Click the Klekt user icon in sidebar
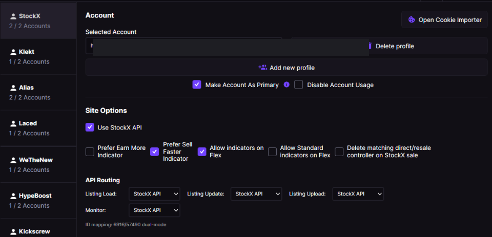This screenshot has height=237, width=492. 13,52
